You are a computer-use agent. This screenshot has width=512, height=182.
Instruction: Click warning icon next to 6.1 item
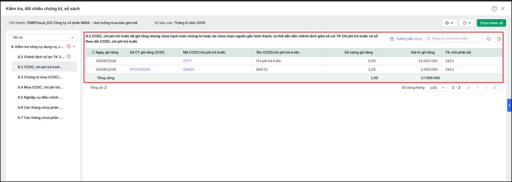(x=68, y=57)
